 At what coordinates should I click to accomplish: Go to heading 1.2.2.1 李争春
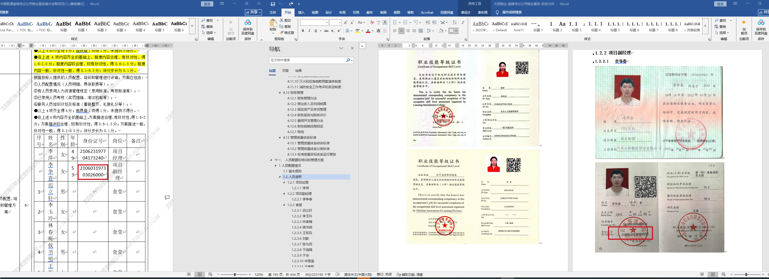(302, 199)
